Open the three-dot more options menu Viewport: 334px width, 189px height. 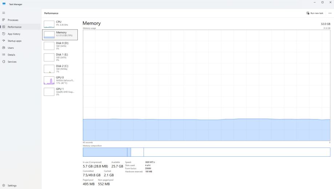coord(330,13)
